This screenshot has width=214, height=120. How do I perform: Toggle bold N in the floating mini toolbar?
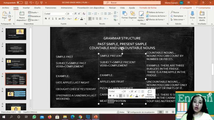pos(110,96)
